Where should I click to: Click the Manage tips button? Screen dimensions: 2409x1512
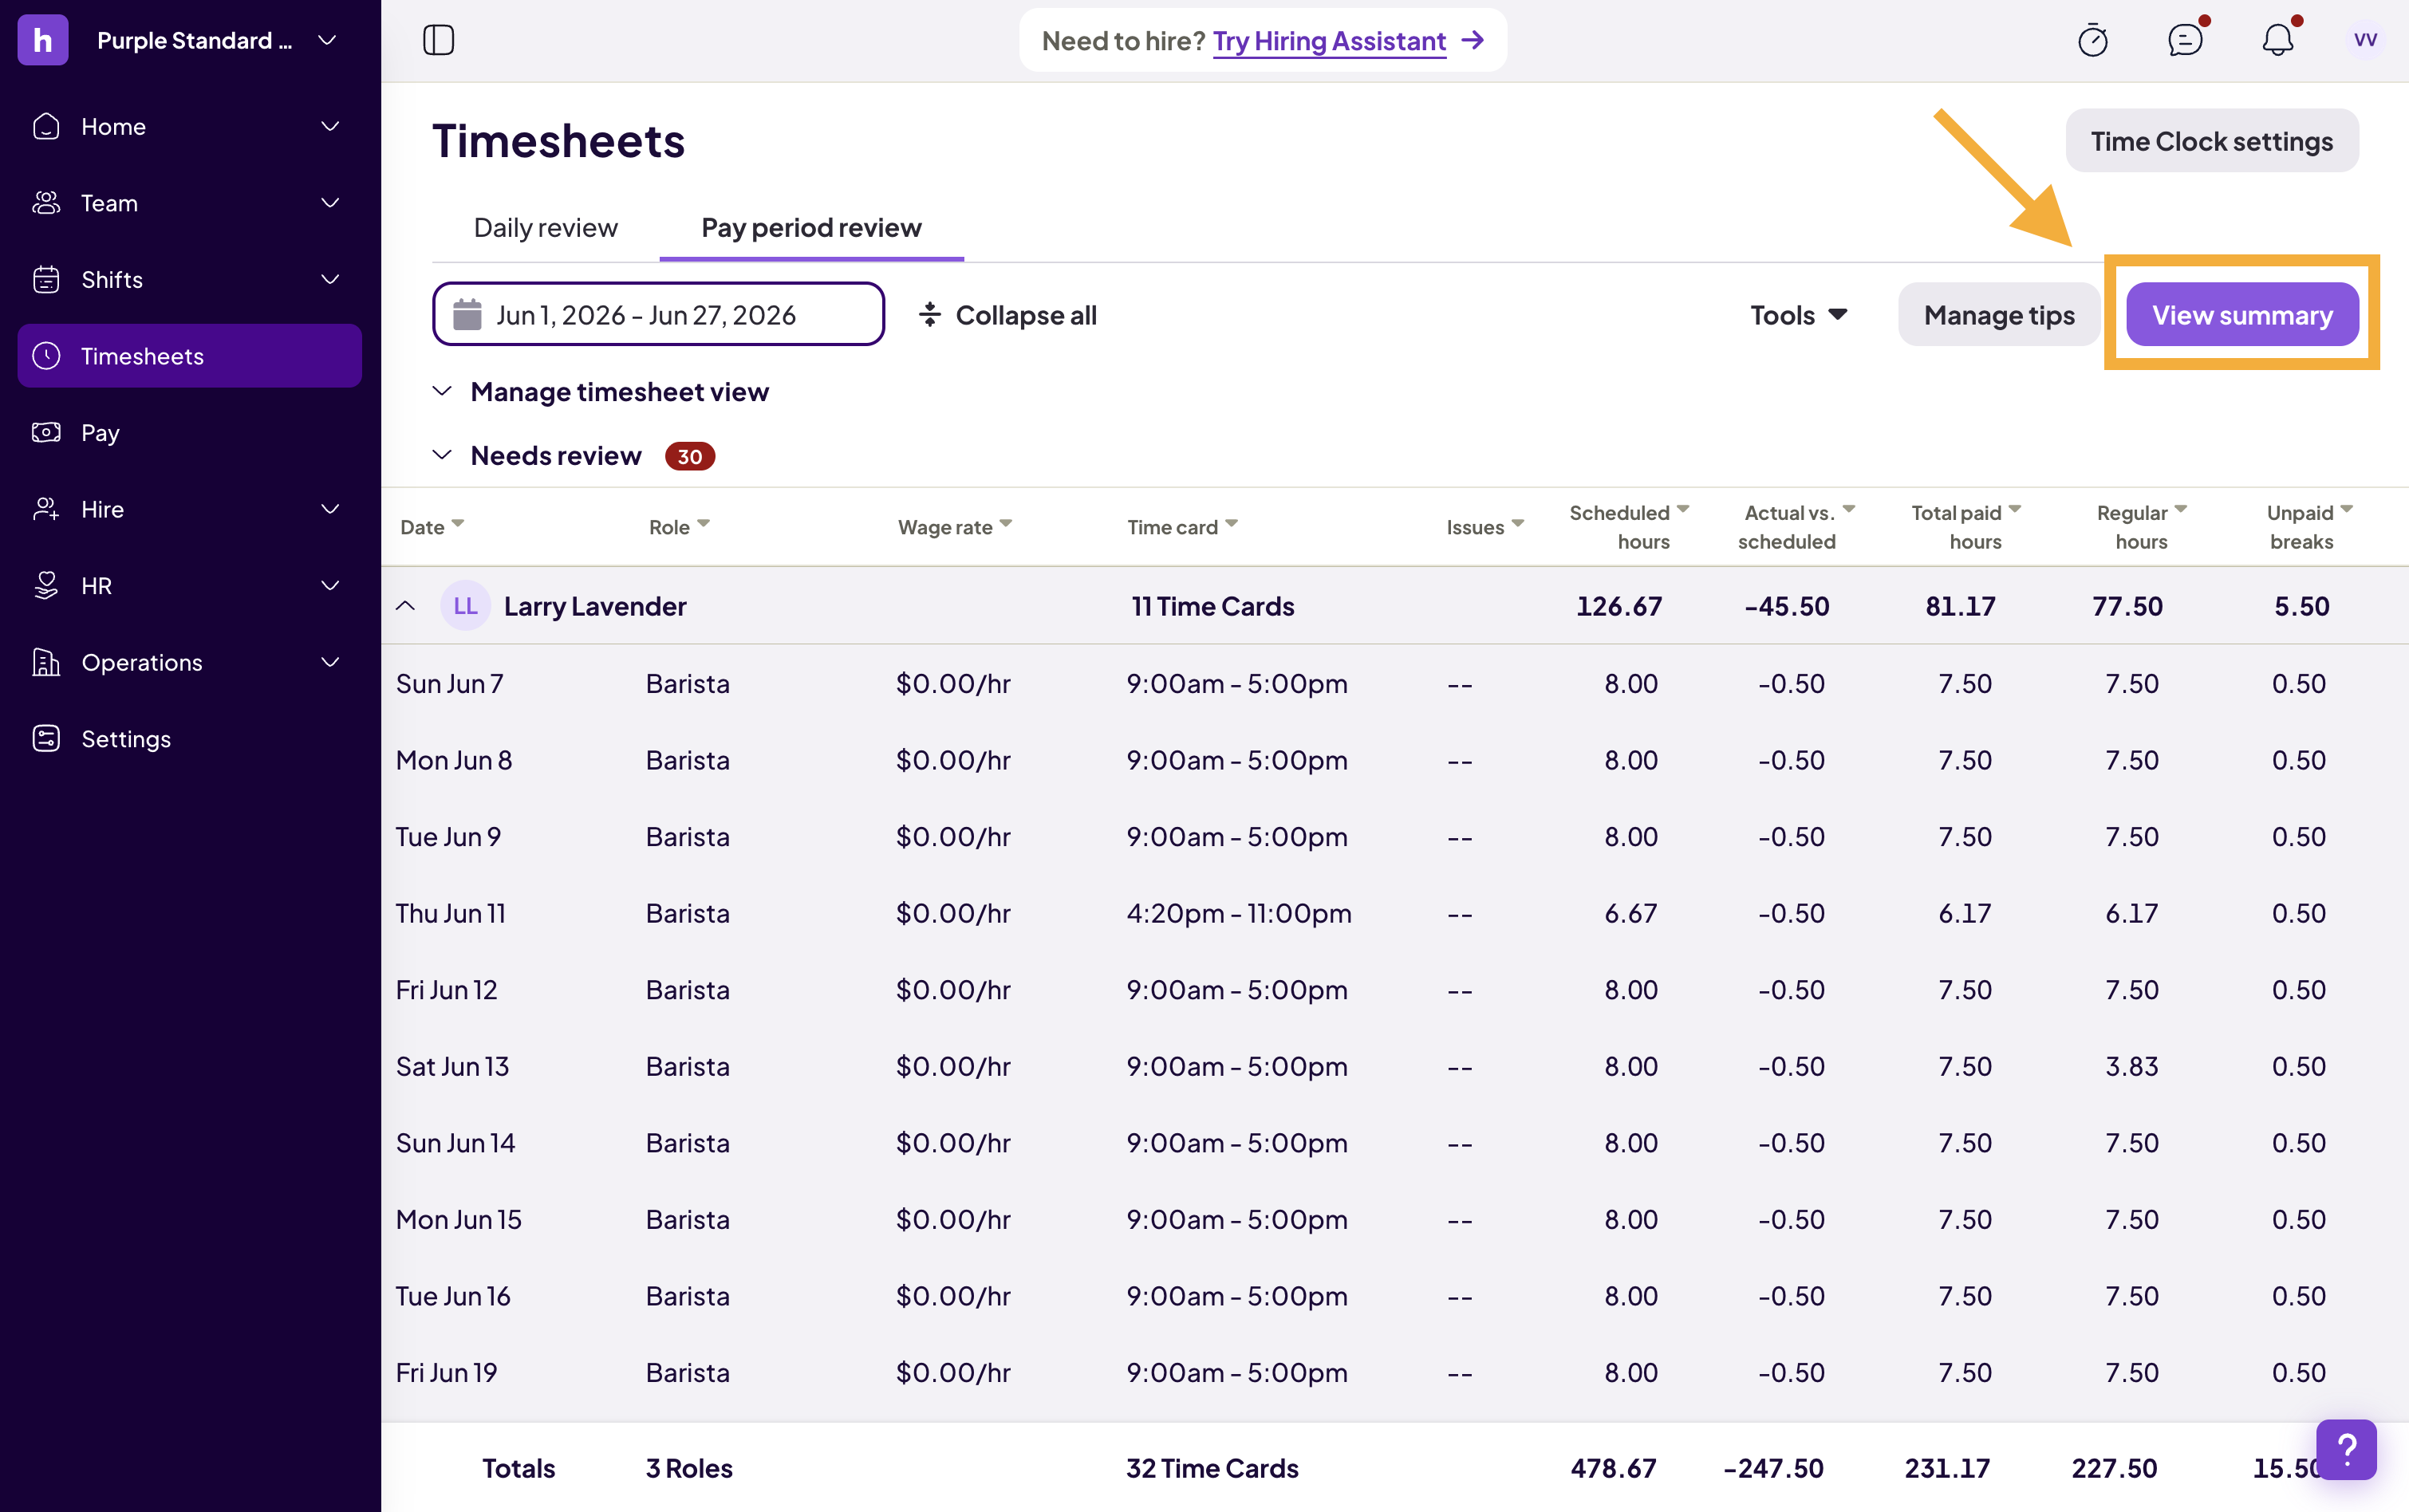click(x=1999, y=315)
